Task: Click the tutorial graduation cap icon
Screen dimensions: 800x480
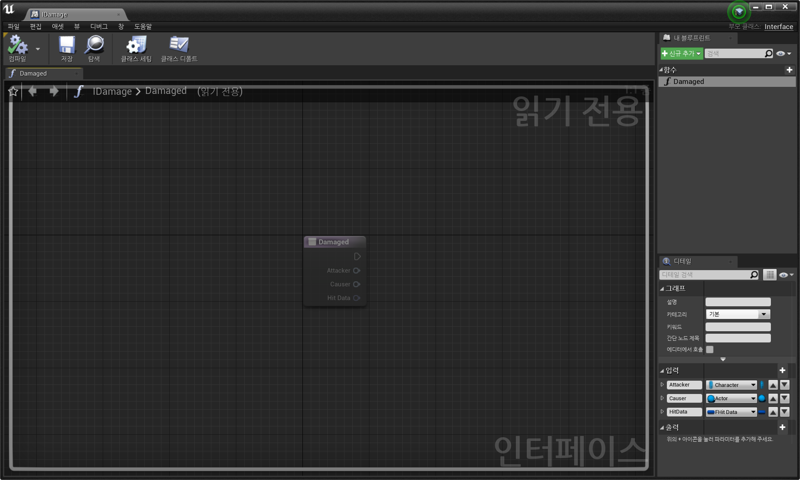Action: [x=739, y=12]
